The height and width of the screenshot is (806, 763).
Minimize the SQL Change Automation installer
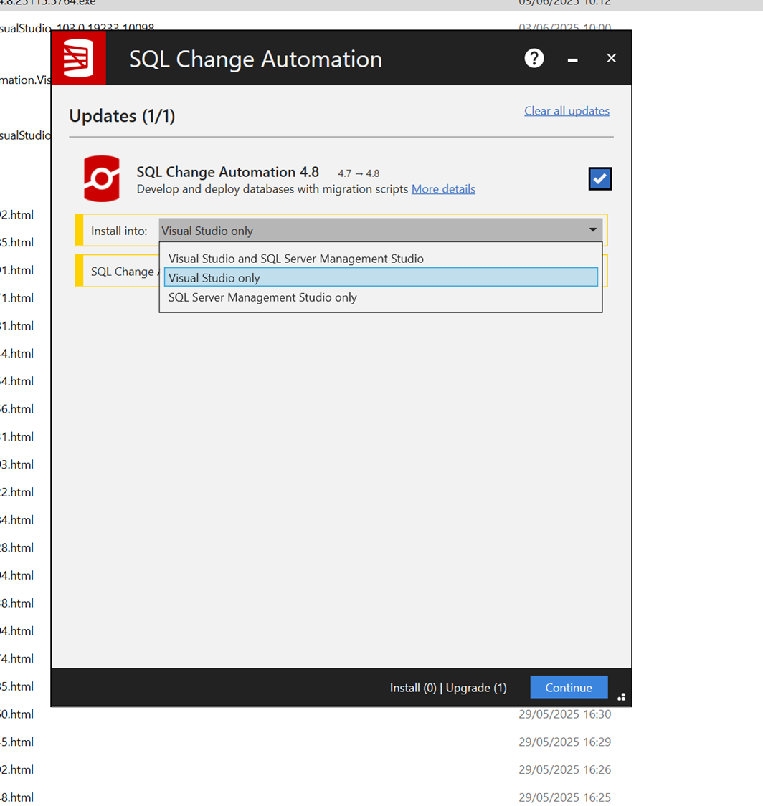coord(573,59)
